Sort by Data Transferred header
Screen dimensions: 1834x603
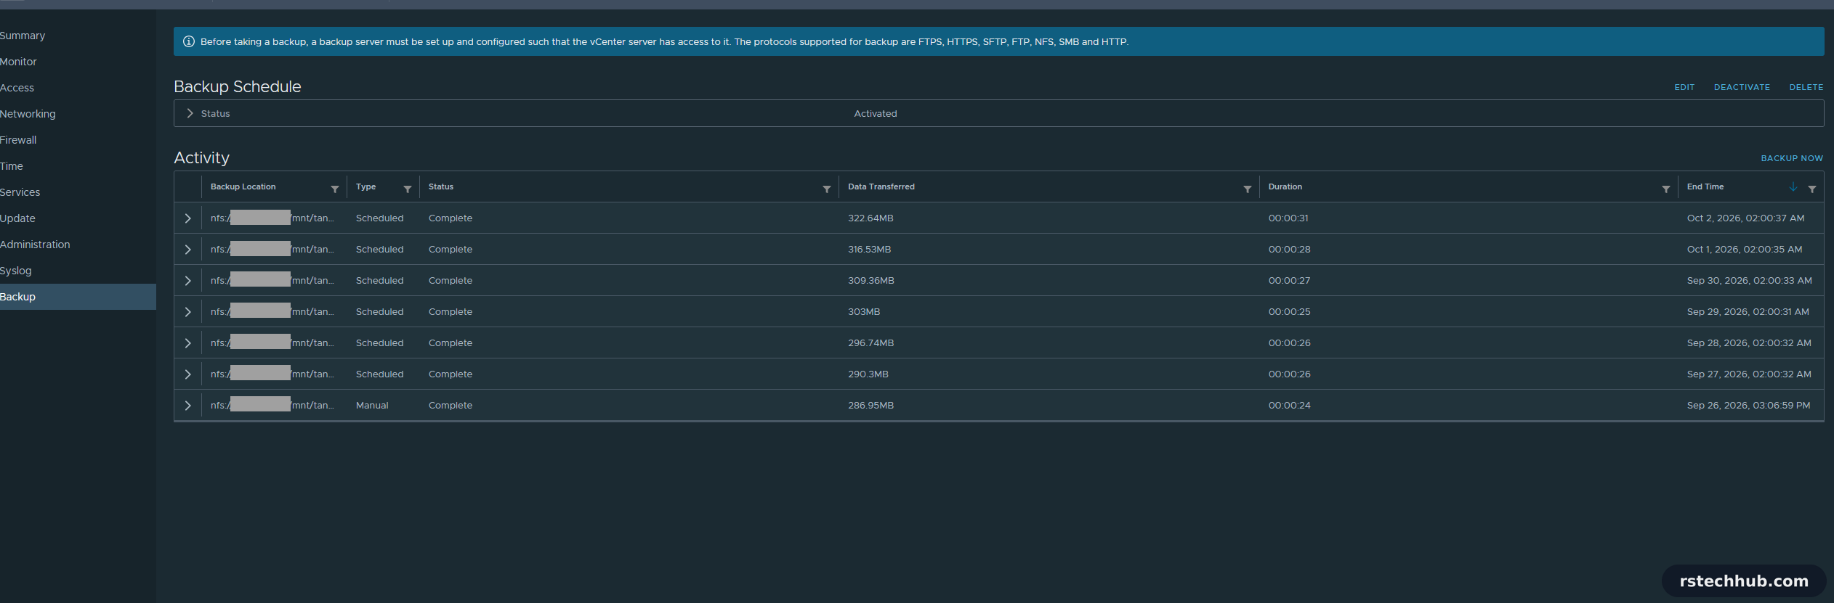click(881, 186)
